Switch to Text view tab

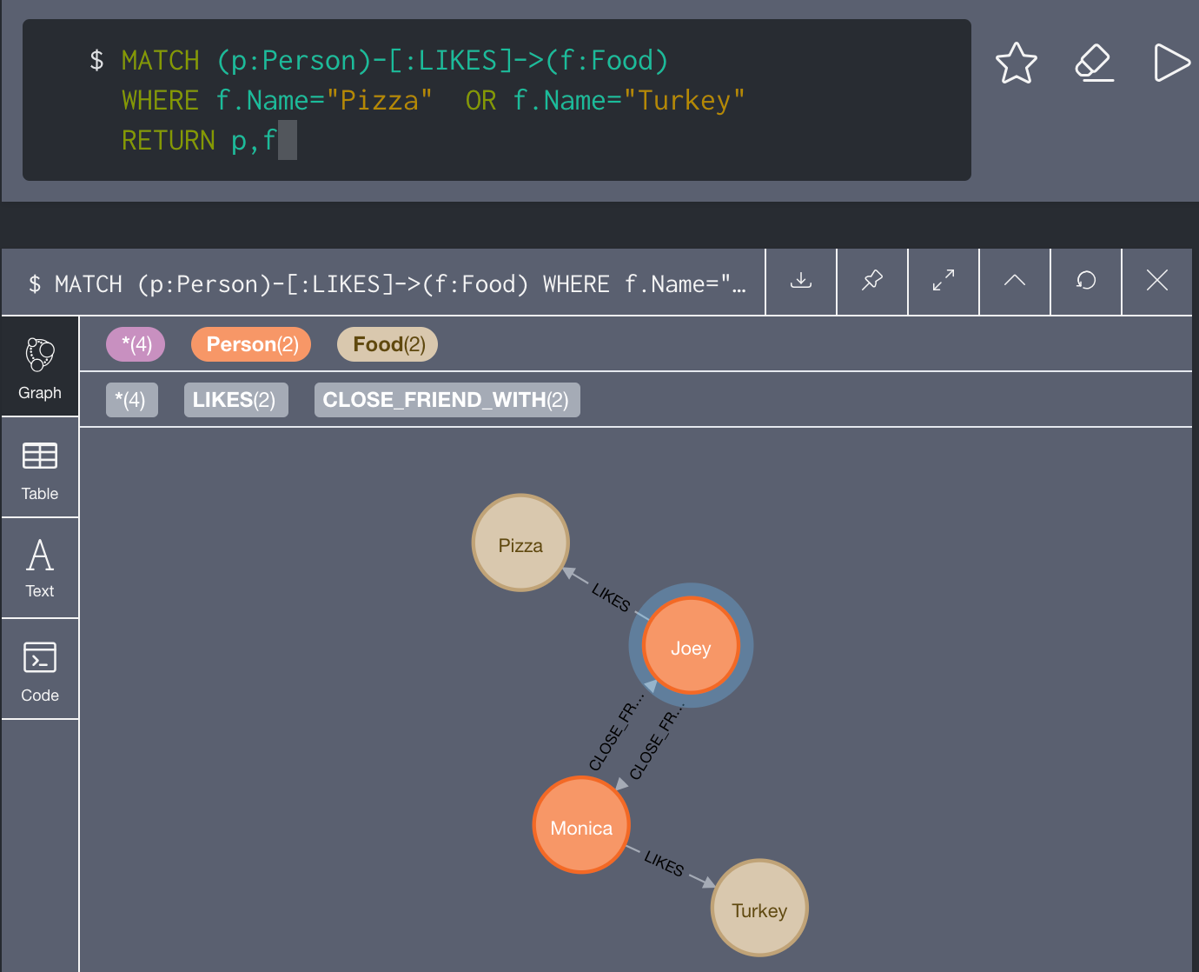coord(40,569)
